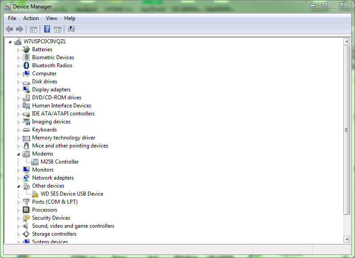The width and height of the screenshot is (355, 258).
Task: Click Scan for hardware changes icon
Action: [x=71, y=29]
